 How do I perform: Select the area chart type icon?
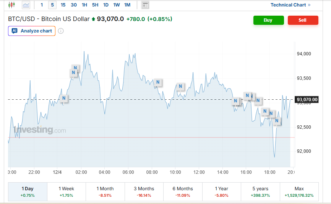[x=26, y=5]
